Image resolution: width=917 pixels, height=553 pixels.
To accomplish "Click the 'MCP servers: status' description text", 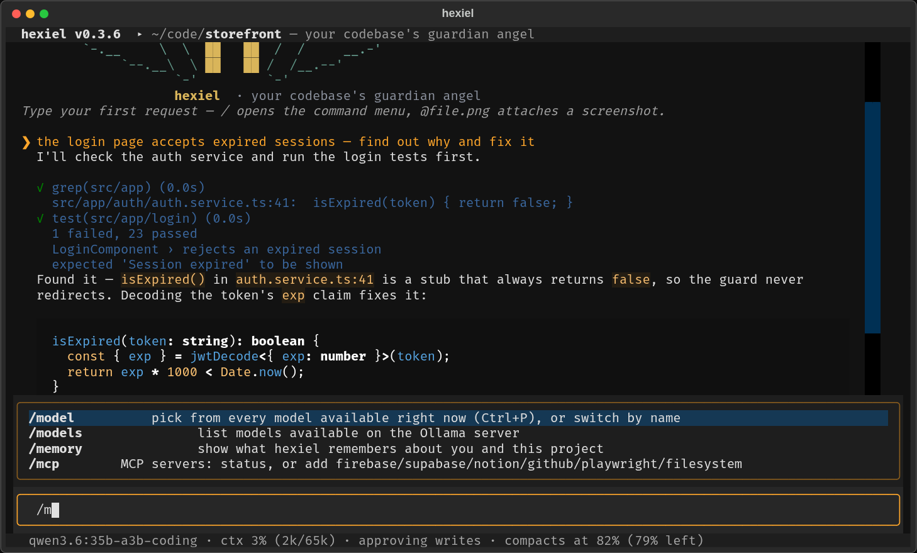I will point(431,464).
